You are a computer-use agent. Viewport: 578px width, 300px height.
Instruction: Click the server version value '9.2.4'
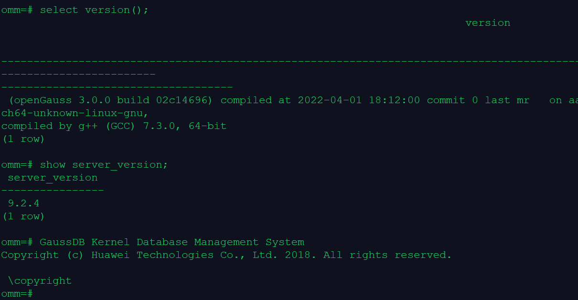click(x=23, y=204)
